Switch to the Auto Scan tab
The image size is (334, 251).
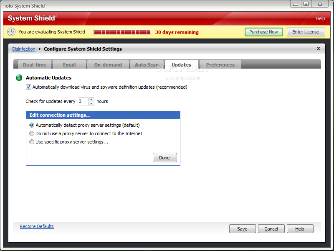pyautogui.click(x=147, y=65)
